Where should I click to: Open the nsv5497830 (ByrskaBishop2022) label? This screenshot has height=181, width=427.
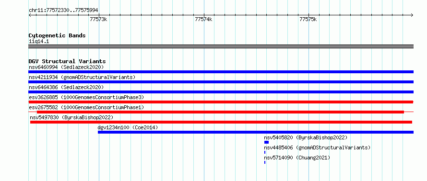coord(71,117)
